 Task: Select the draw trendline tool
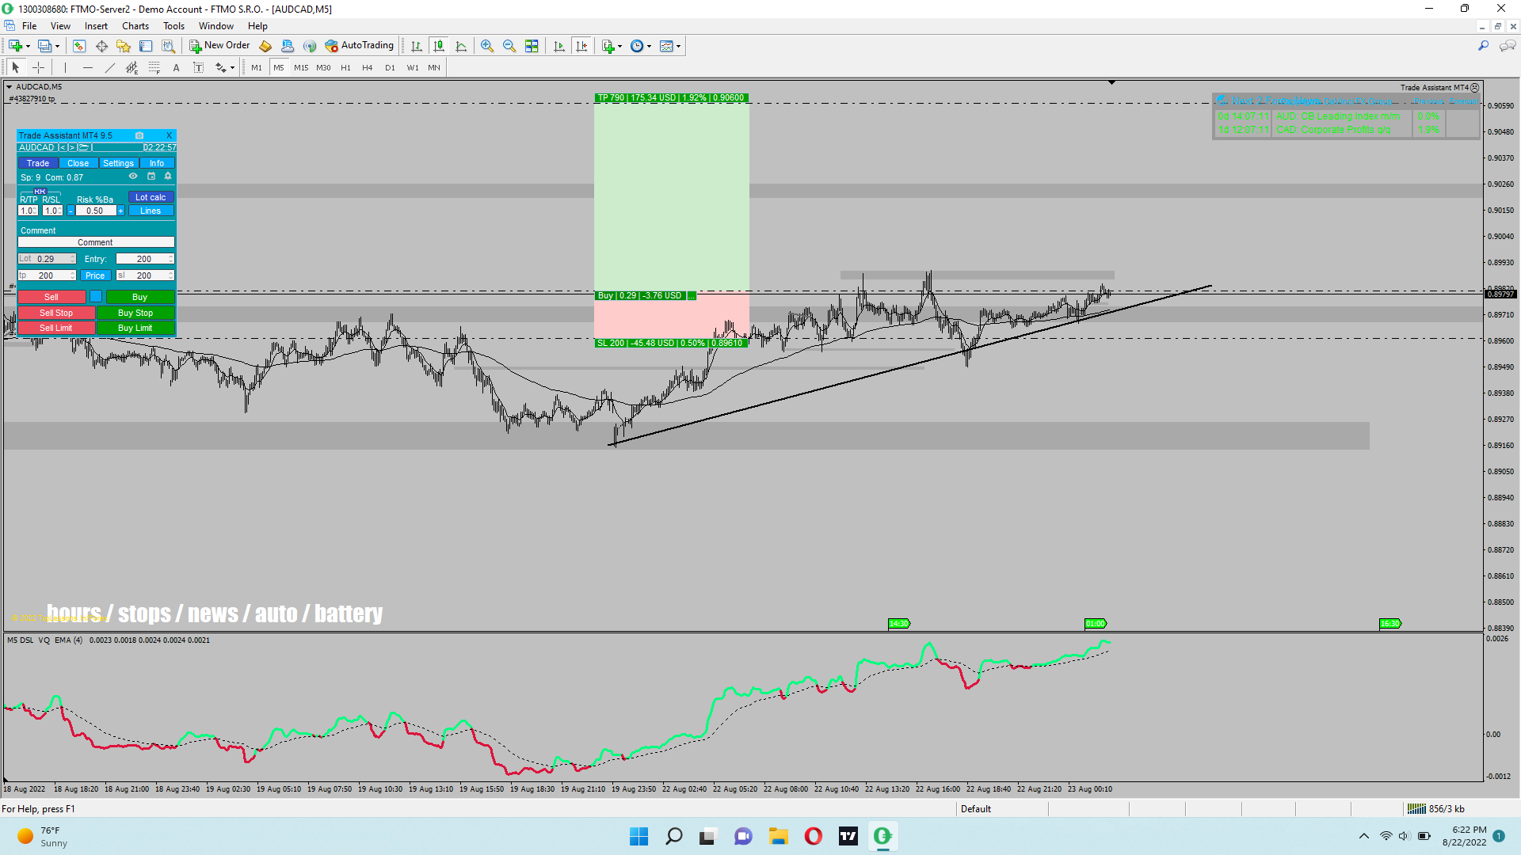point(110,67)
